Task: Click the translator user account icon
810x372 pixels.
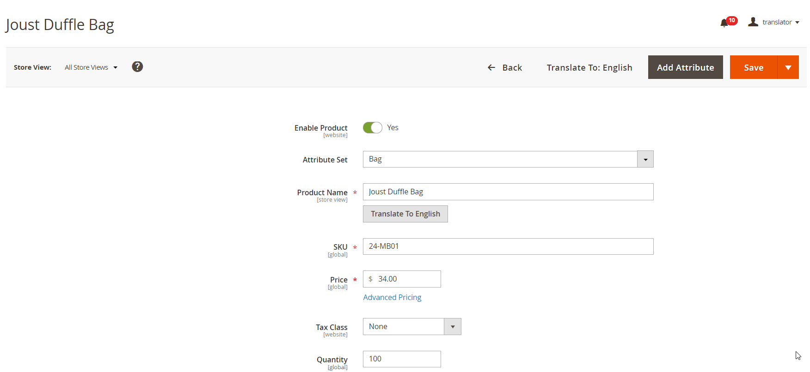Action: pyautogui.click(x=753, y=22)
